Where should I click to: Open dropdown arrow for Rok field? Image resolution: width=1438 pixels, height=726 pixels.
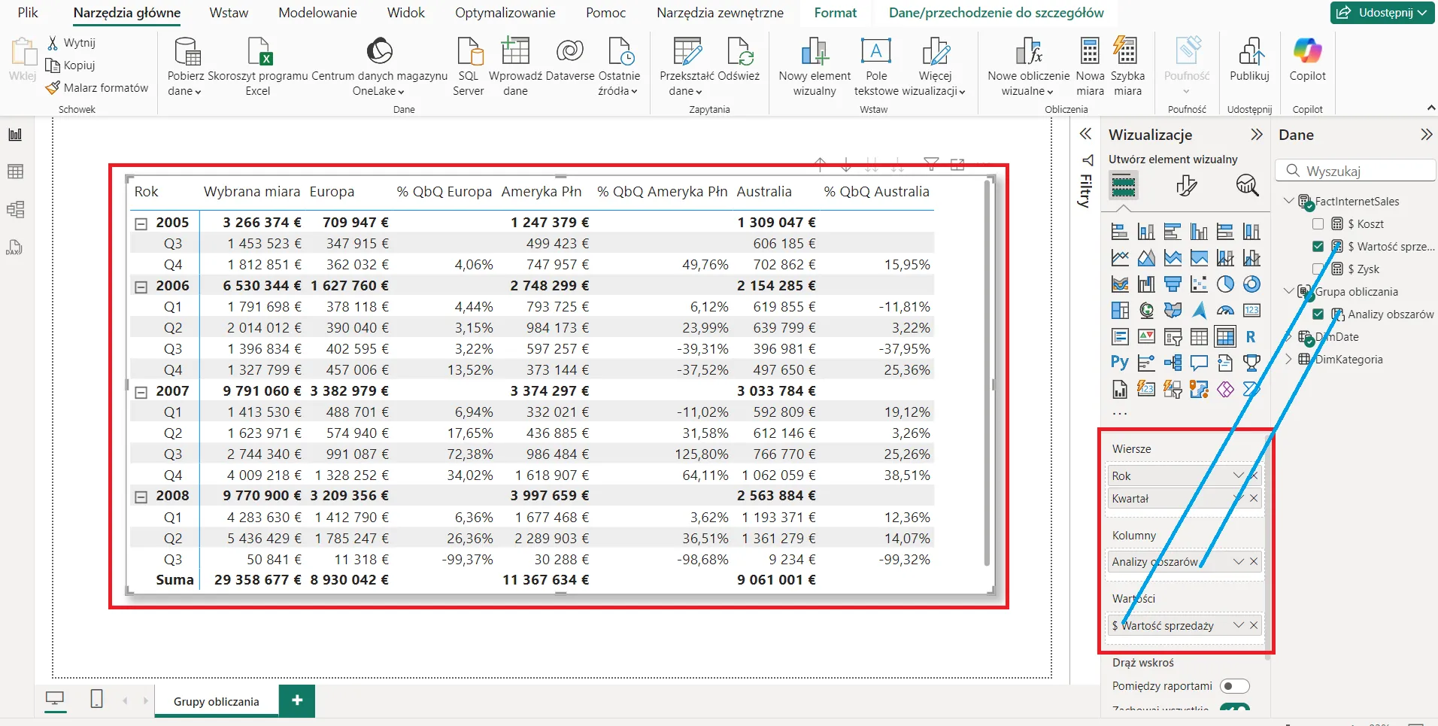point(1238,475)
